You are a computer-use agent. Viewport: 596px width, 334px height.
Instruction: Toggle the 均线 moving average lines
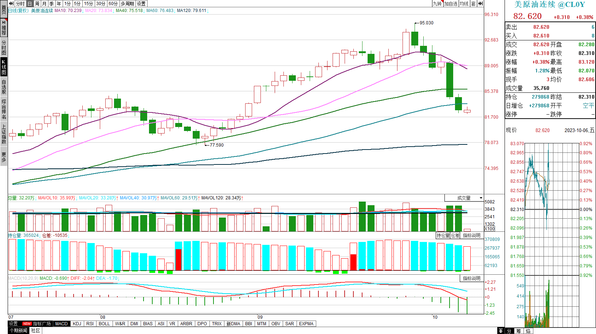pyautogui.click(x=464, y=4)
